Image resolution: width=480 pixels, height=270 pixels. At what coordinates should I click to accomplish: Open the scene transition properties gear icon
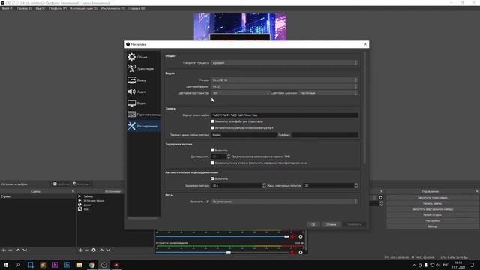[381, 198]
